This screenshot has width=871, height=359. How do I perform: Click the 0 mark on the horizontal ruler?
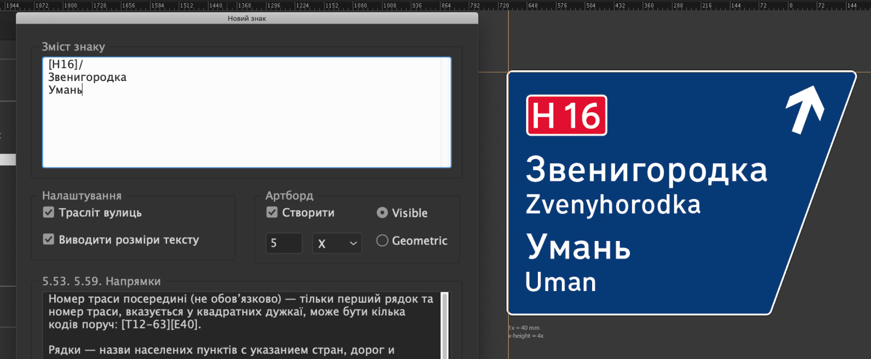[791, 6]
